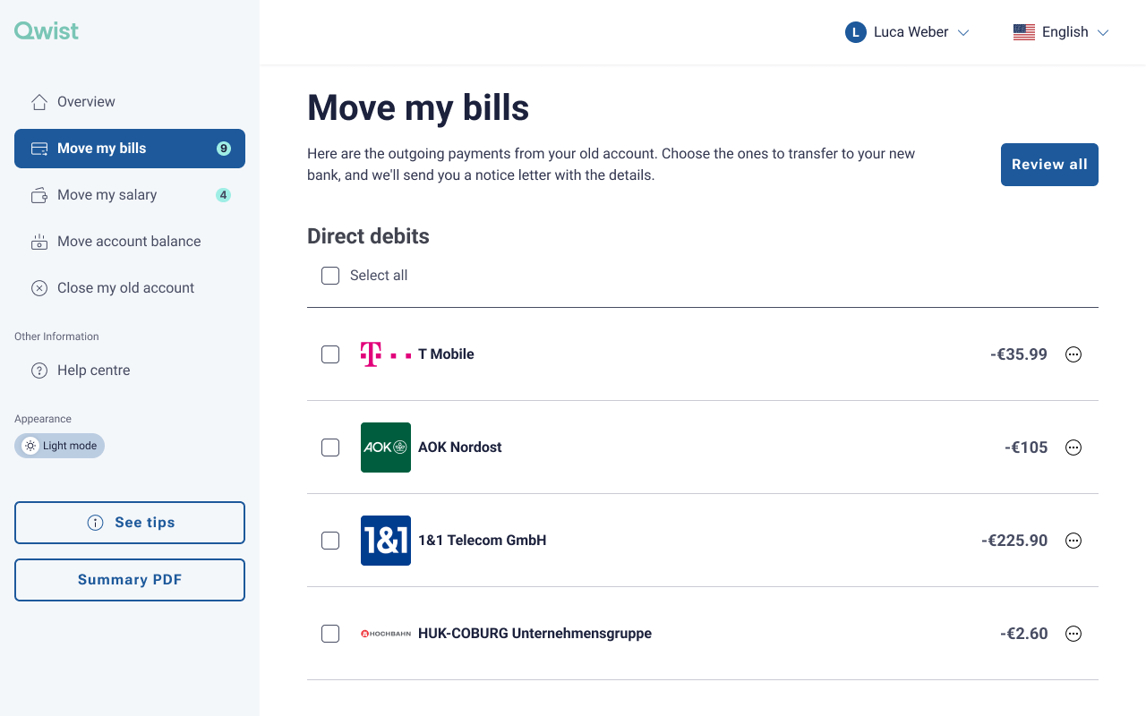Click the T Mobile name
The width and height of the screenshot is (1146, 716).
coord(446,354)
